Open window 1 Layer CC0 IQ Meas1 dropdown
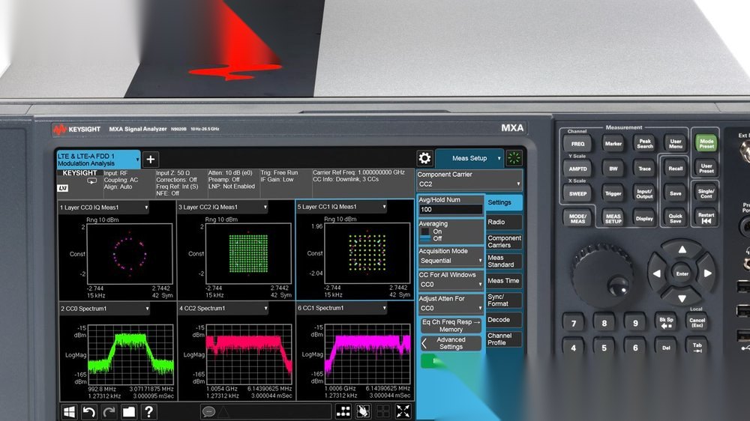Image resolution: width=750 pixels, height=421 pixels. pos(103,208)
